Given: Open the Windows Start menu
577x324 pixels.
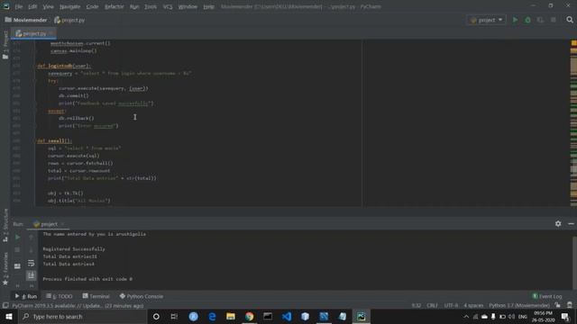Looking at the screenshot, I should coord(8,317).
